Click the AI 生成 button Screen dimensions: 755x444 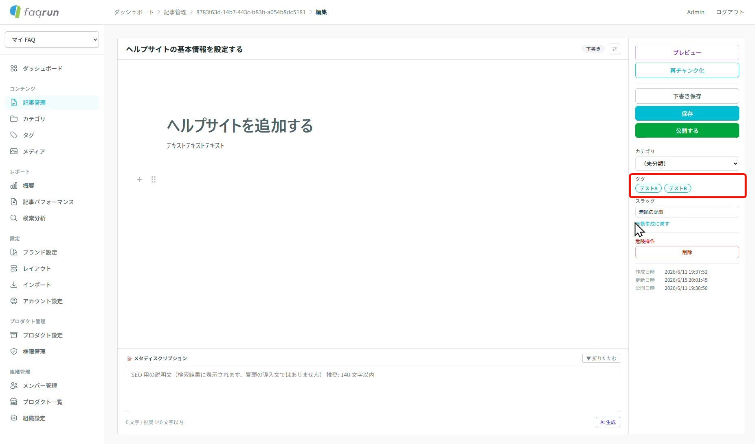[608, 422]
